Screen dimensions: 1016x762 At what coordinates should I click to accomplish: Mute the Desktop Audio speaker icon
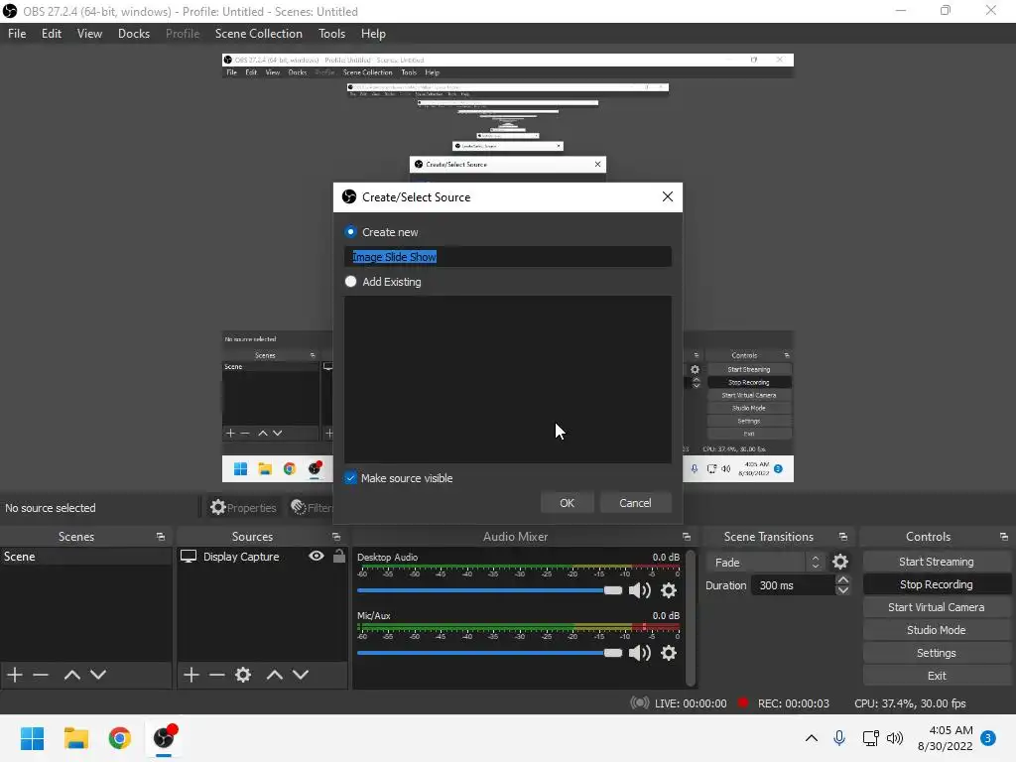click(x=640, y=590)
